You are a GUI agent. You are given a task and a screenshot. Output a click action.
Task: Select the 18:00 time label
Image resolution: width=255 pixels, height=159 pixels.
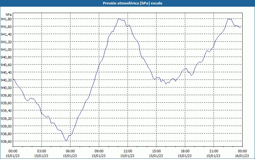pos(185,151)
